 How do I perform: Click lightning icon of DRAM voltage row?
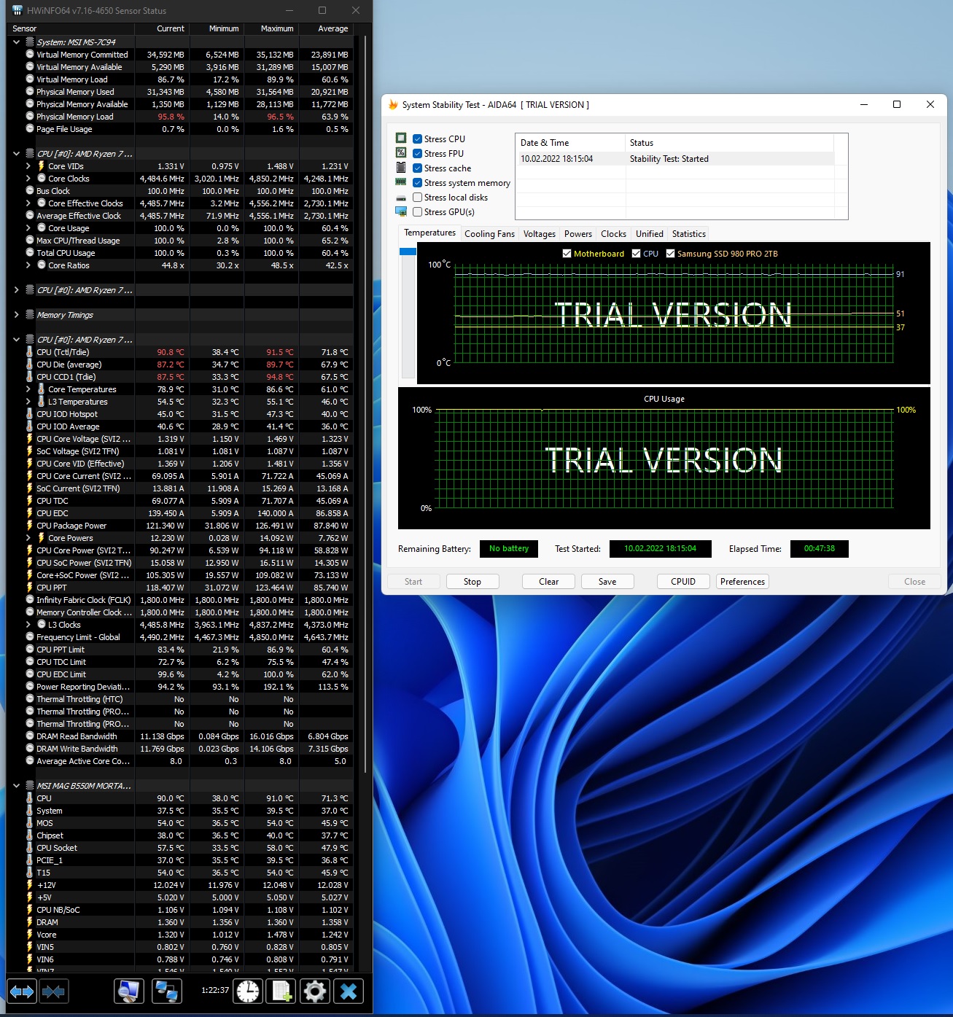(30, 922)
